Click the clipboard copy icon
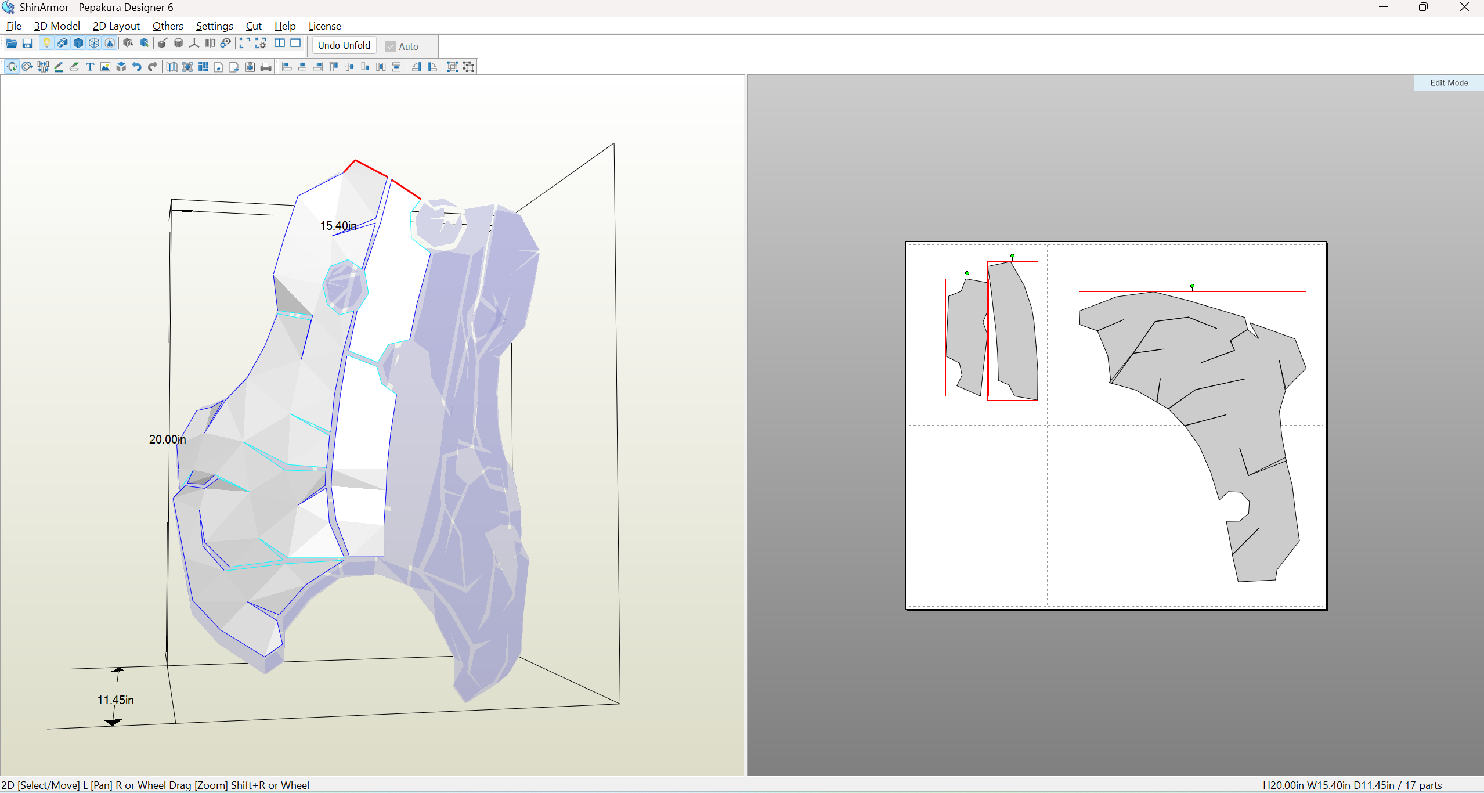Viewport: 1484px width, 793px height. (x=250, y=67)
